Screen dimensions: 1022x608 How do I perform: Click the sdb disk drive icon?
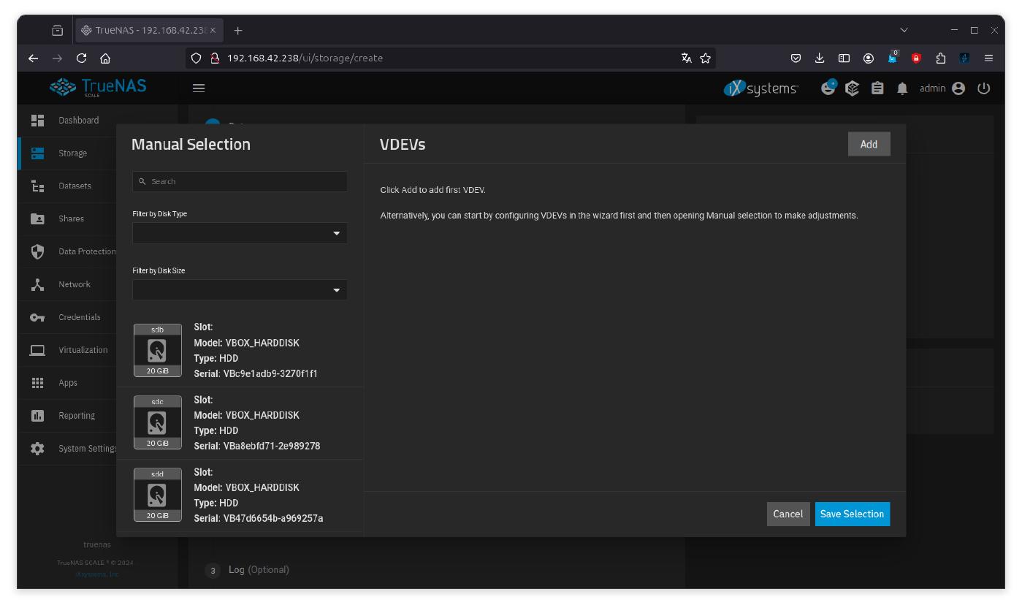[x=157, y=350]
